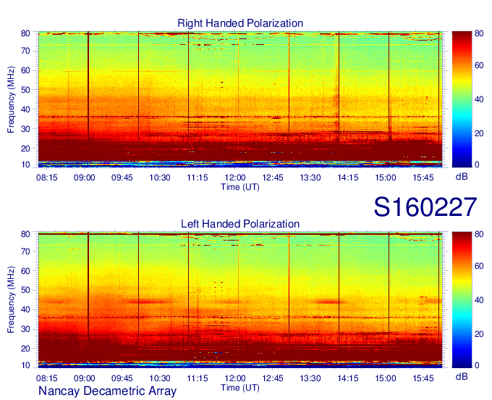
Task: Click the 'dB' unit under the bottom color bar
Action: [x=462, y=376]
